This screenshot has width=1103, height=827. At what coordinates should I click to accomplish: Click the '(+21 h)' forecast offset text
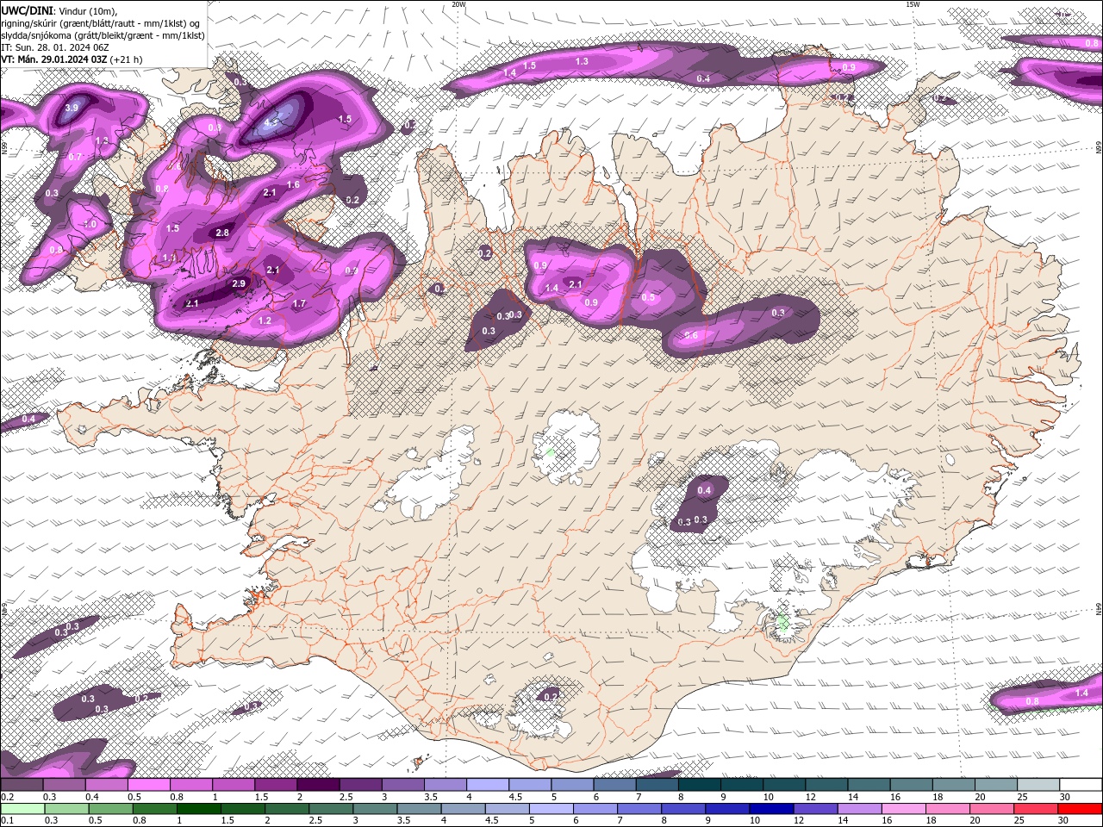[126, 59]
